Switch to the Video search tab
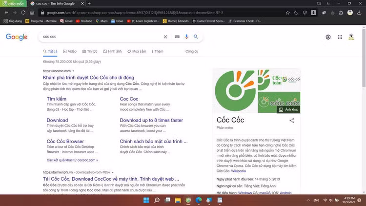This screenshot has width=366, height=206. (69, 51)
